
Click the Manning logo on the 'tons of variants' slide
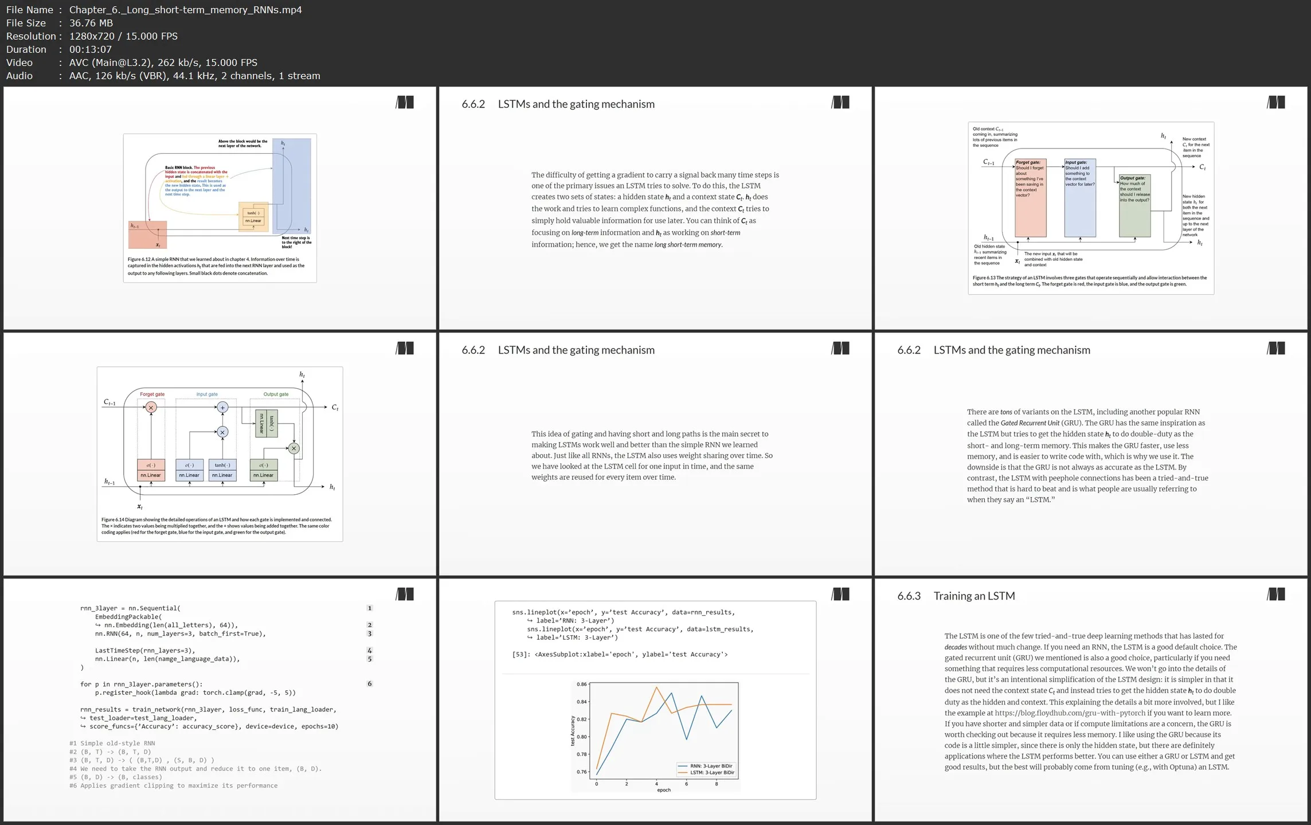(x=1276, y=349)
